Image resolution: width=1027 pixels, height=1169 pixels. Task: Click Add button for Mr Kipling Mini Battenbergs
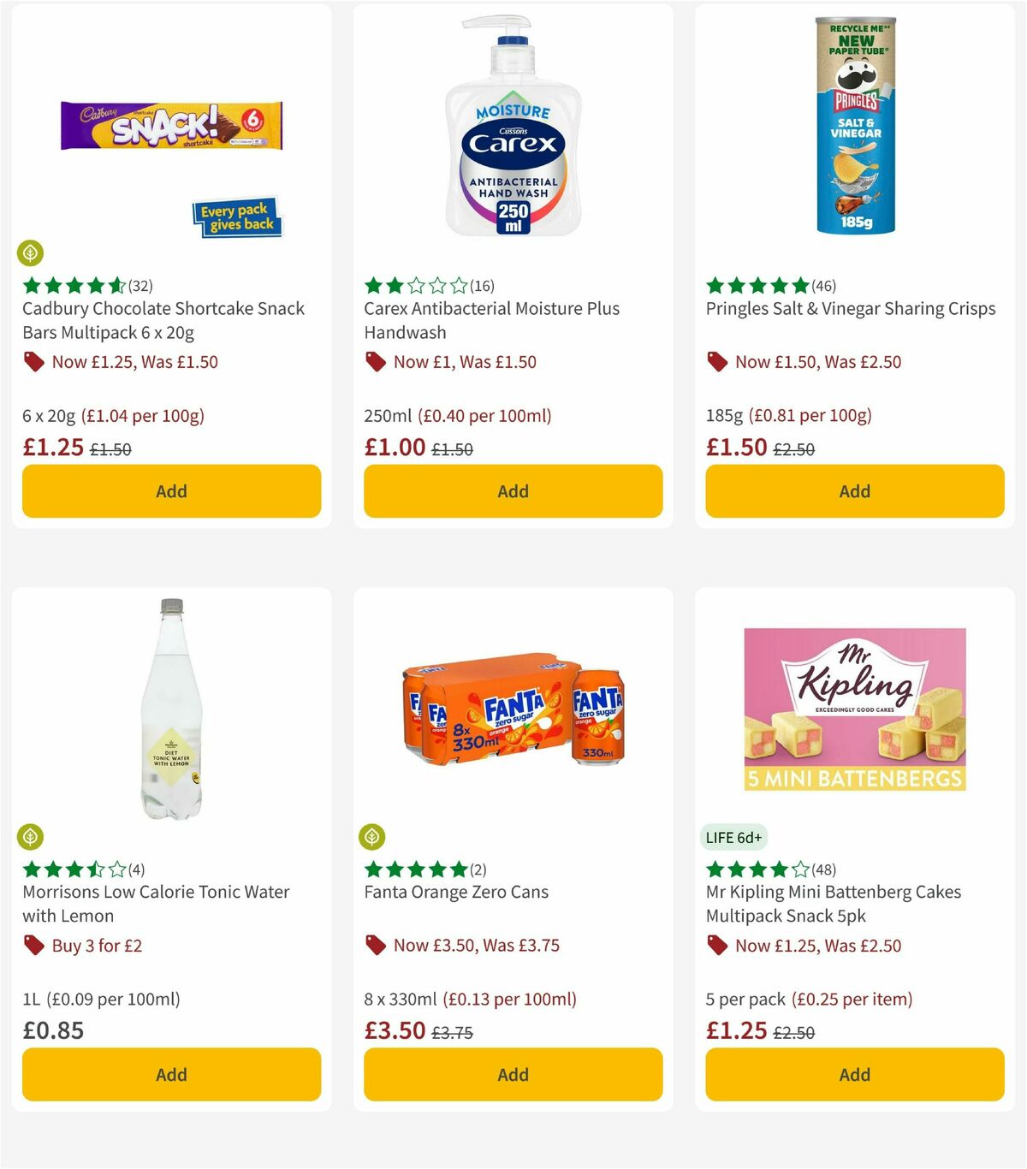point(854,1074)
